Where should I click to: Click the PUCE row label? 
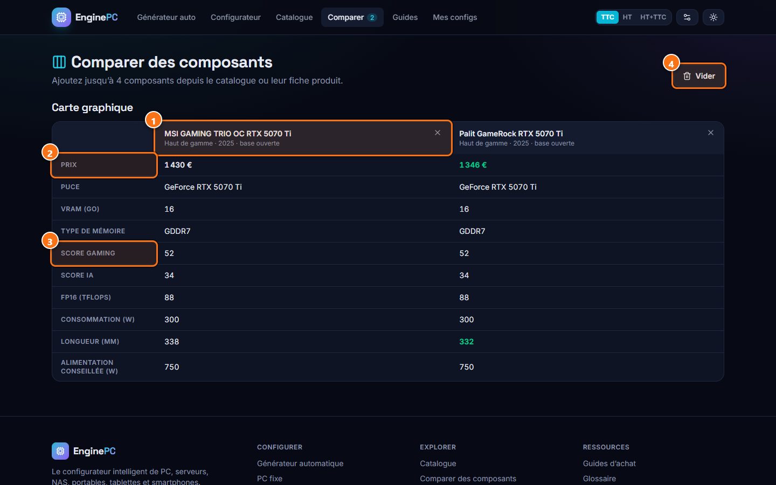(70, 187)
